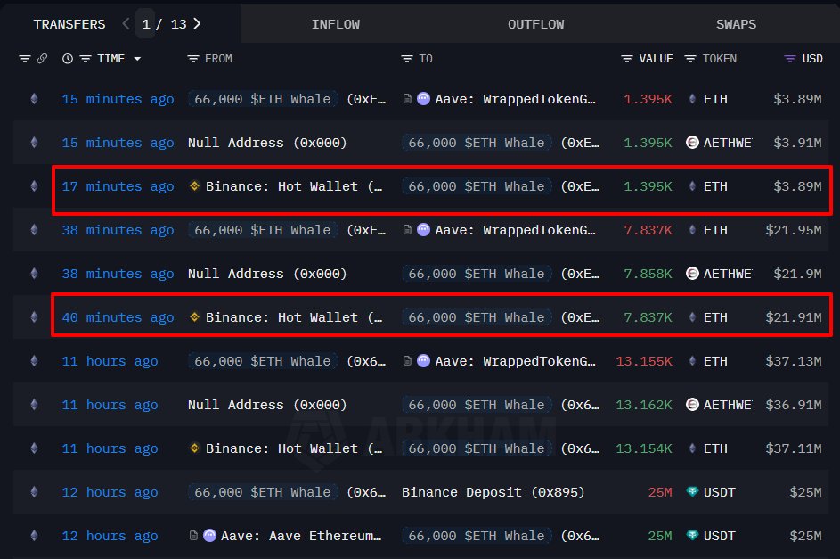
Task: Switch to the INFLOW tab
Action: 336,24
